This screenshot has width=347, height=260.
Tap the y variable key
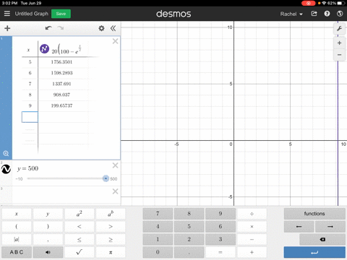48,214
